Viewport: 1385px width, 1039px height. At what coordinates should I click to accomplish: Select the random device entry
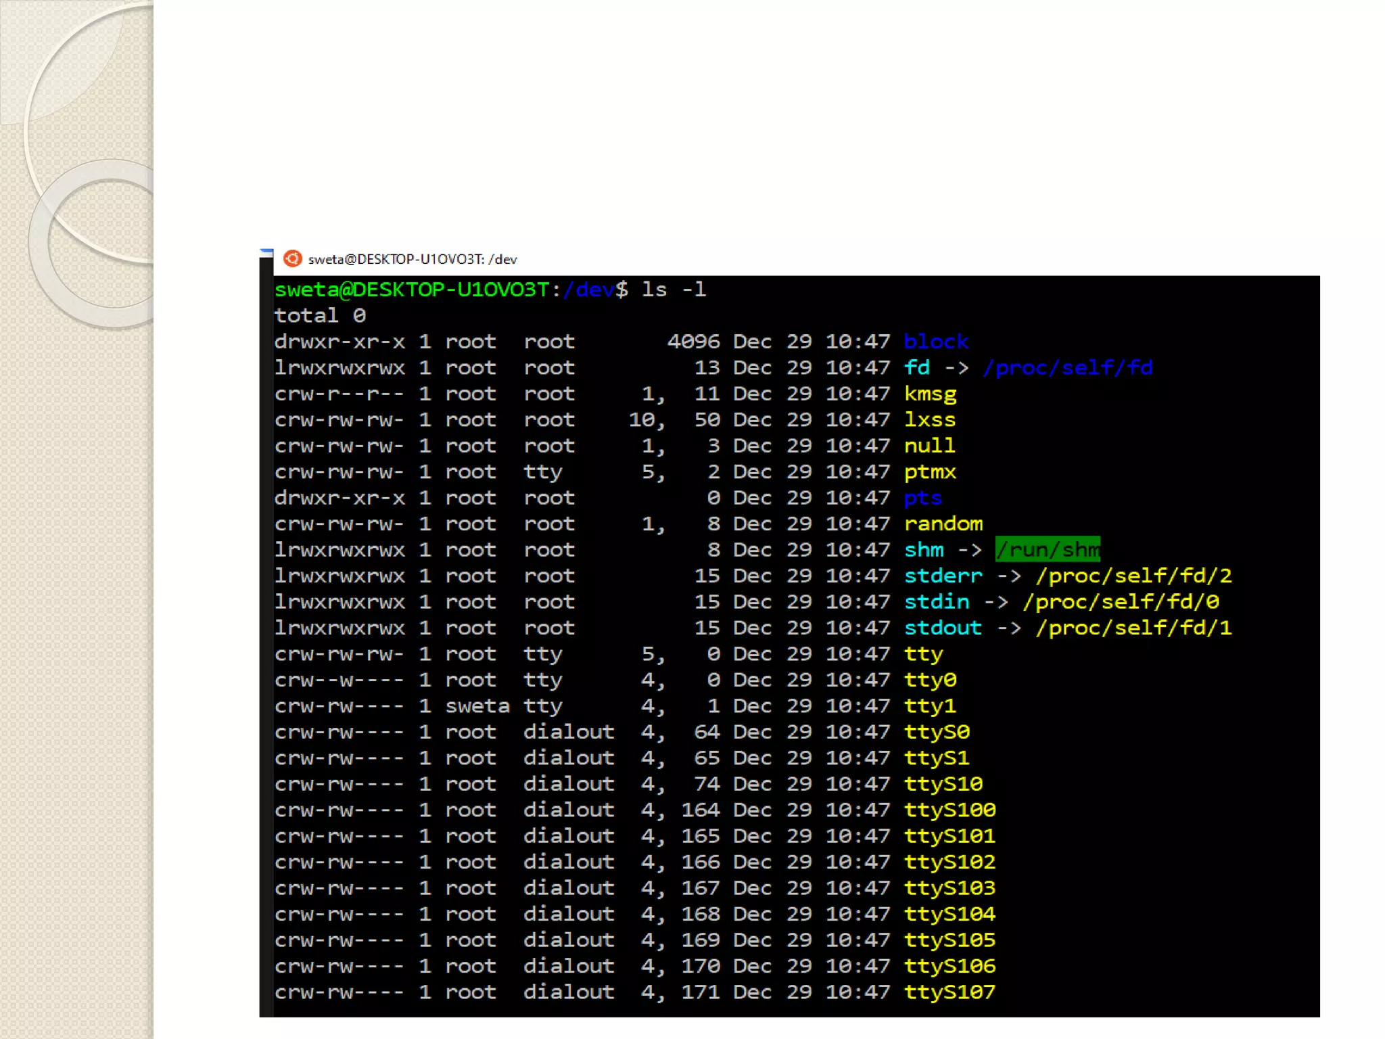coord(943,524)
